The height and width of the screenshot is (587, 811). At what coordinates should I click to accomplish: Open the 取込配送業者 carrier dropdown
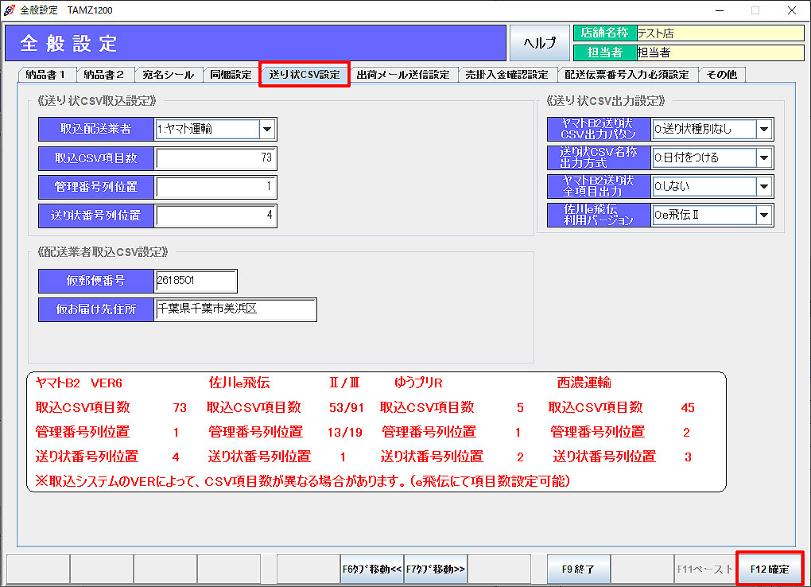pos(267,129)
